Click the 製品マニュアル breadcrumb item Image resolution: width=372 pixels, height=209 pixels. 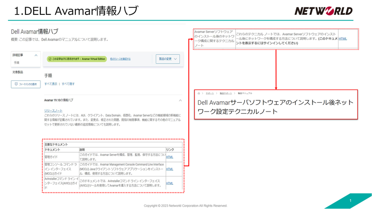245,93
